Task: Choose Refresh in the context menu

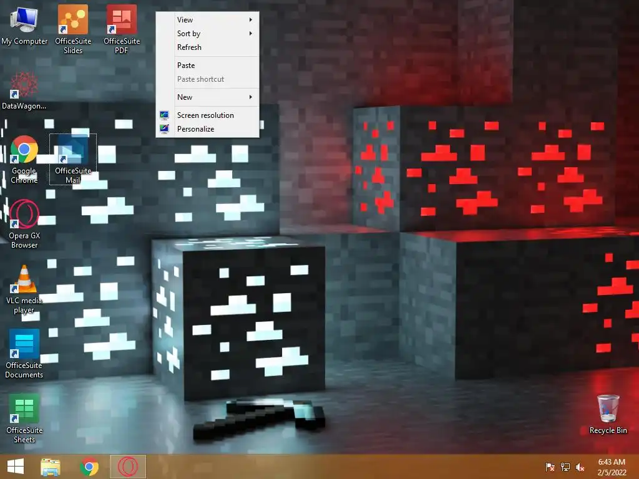Action: point(207,47)
